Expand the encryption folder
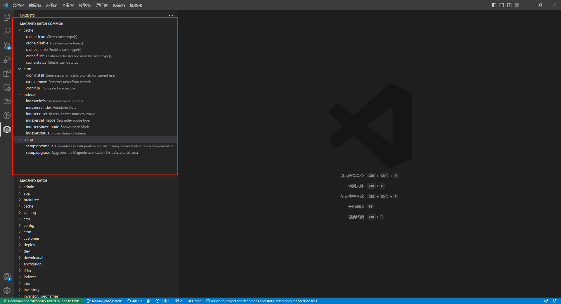The height and width of the screenshot is (304, 561). point(96,264)
